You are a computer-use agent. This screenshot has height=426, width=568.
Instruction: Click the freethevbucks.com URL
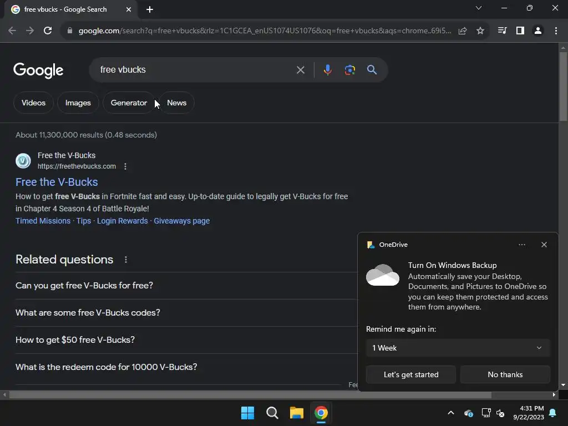77,166
